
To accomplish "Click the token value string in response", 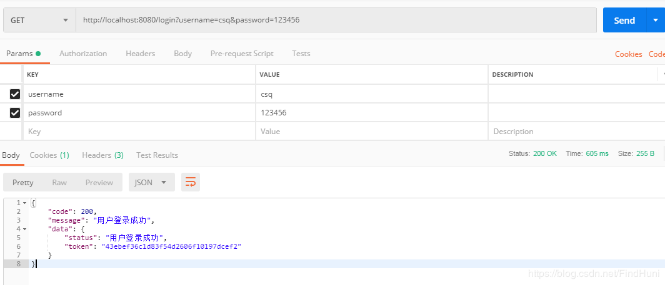I will click(x=171, y=246).
